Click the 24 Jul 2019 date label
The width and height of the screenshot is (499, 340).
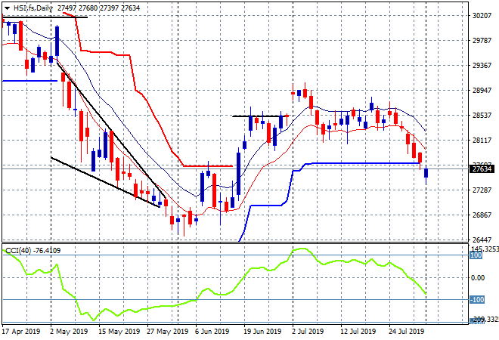click(407, 332)
